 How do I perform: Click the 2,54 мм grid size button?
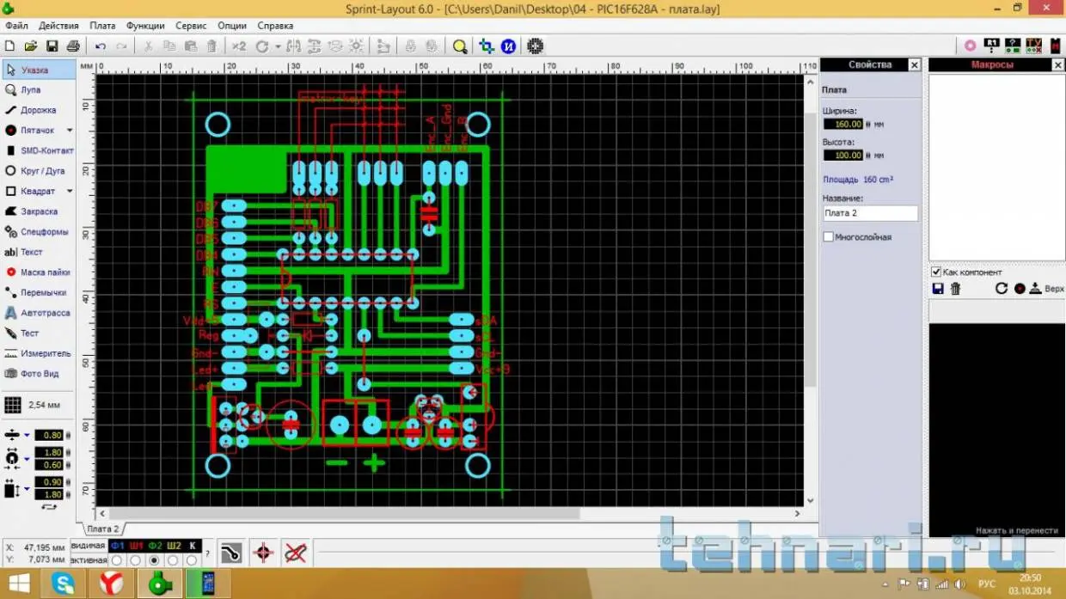tap(36, 405)
